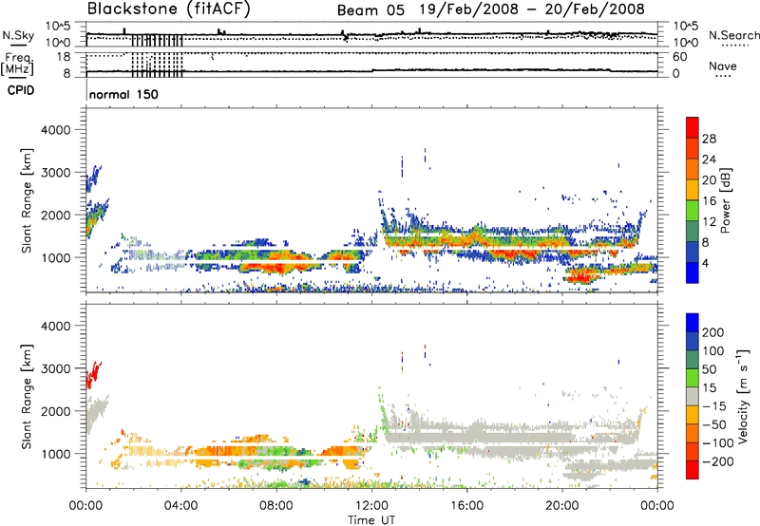Click the '-200' Velocity colorbar tick label
This screenshot has height=526, width=760.
(x=718, y=461)
